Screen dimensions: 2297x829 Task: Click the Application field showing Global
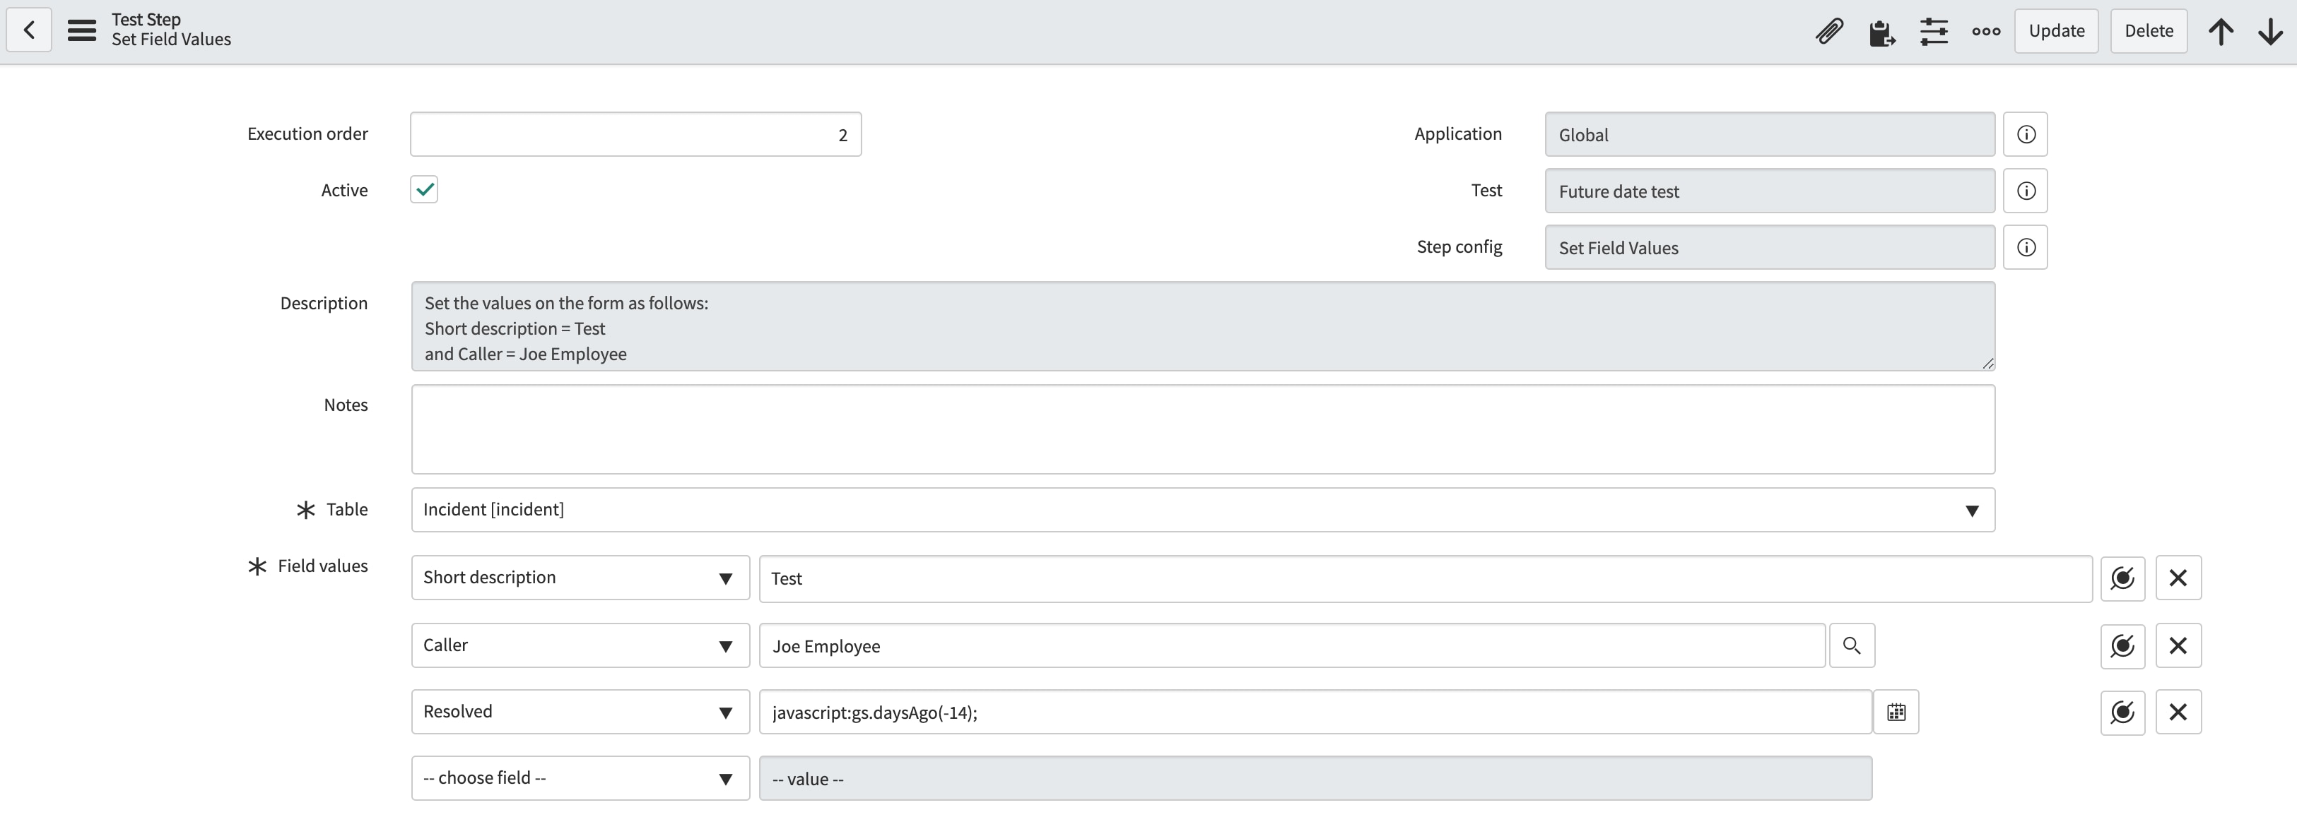(x=1770, y=134)
